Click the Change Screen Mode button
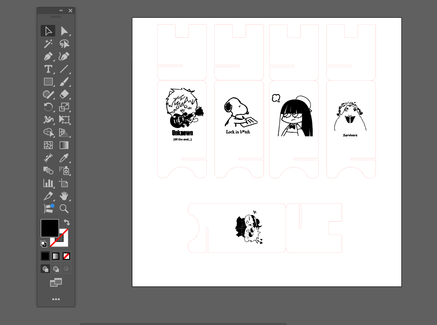 pos(56,282)
